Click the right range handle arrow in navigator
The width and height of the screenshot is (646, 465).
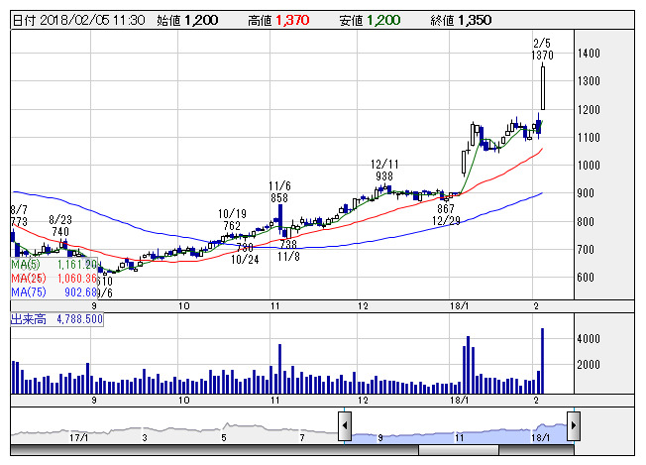[x=575, y=428]
